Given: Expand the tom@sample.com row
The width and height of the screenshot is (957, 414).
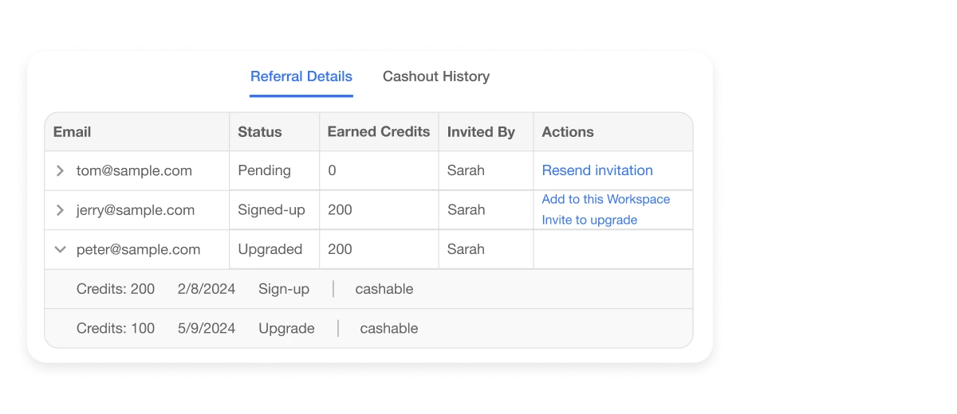Looking at the screenshot, I should point(60,170).
